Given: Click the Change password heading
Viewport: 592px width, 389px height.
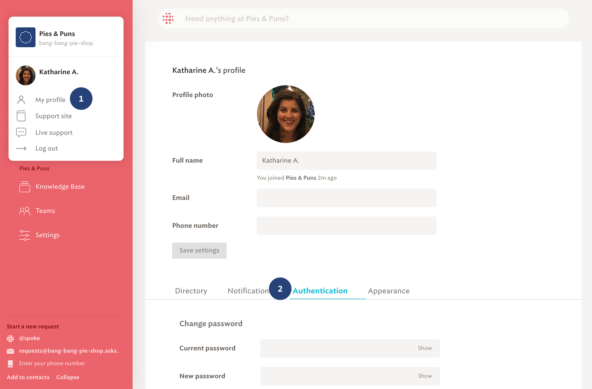Looking at the screenshot, I should (x=211, y=323).
